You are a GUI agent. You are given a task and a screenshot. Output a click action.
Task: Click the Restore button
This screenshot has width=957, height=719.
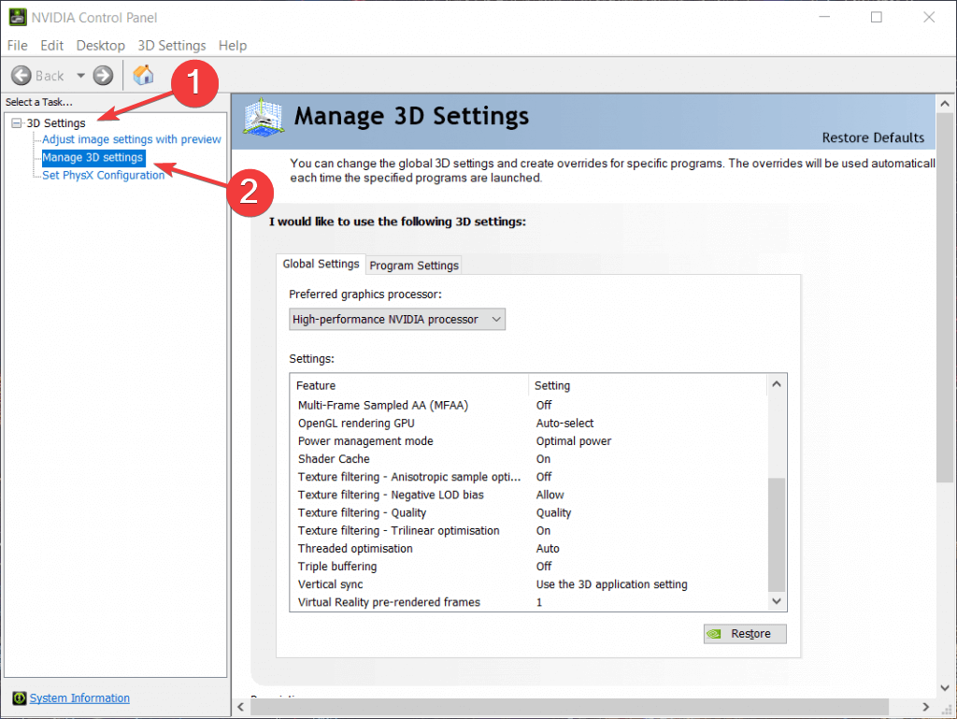745,634
